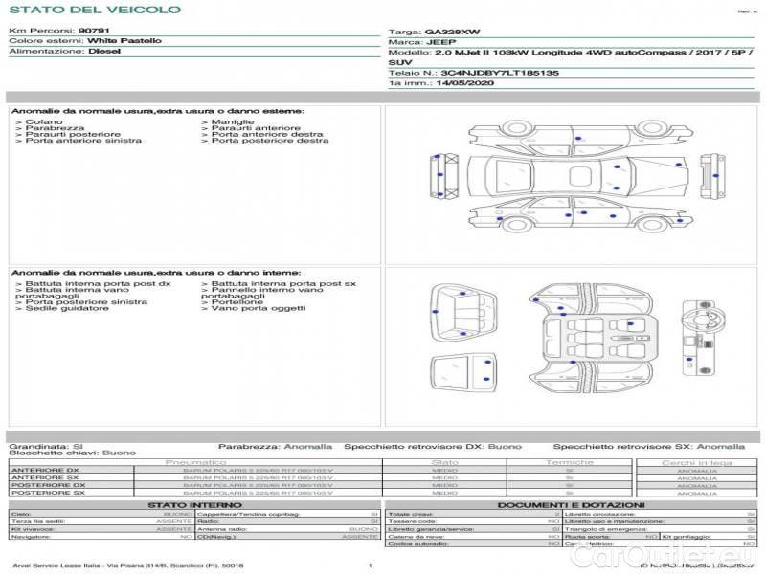Select the 'Km Percorsi: 90791' line
766x574 pixels.
[59, 31]
